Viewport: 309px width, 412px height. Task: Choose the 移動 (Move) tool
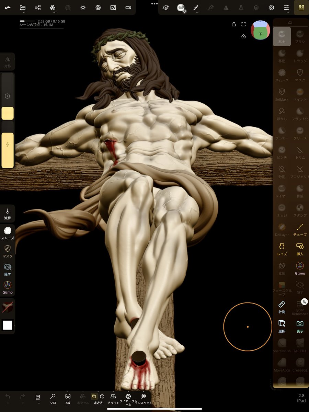(282, 56)
